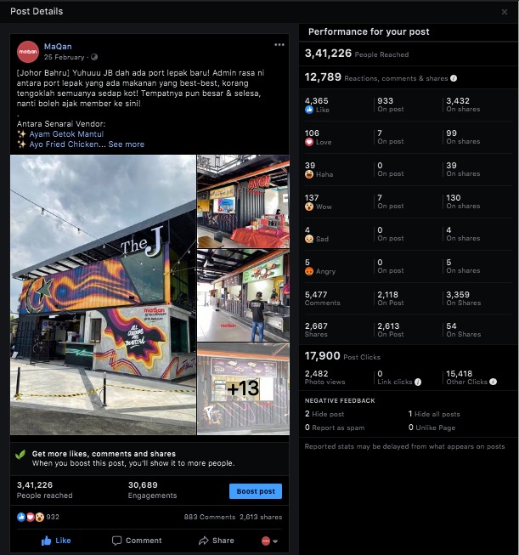The image size is (519, 555).
Task: Close the Post Details dialog
Action: (x=505, y=12)
